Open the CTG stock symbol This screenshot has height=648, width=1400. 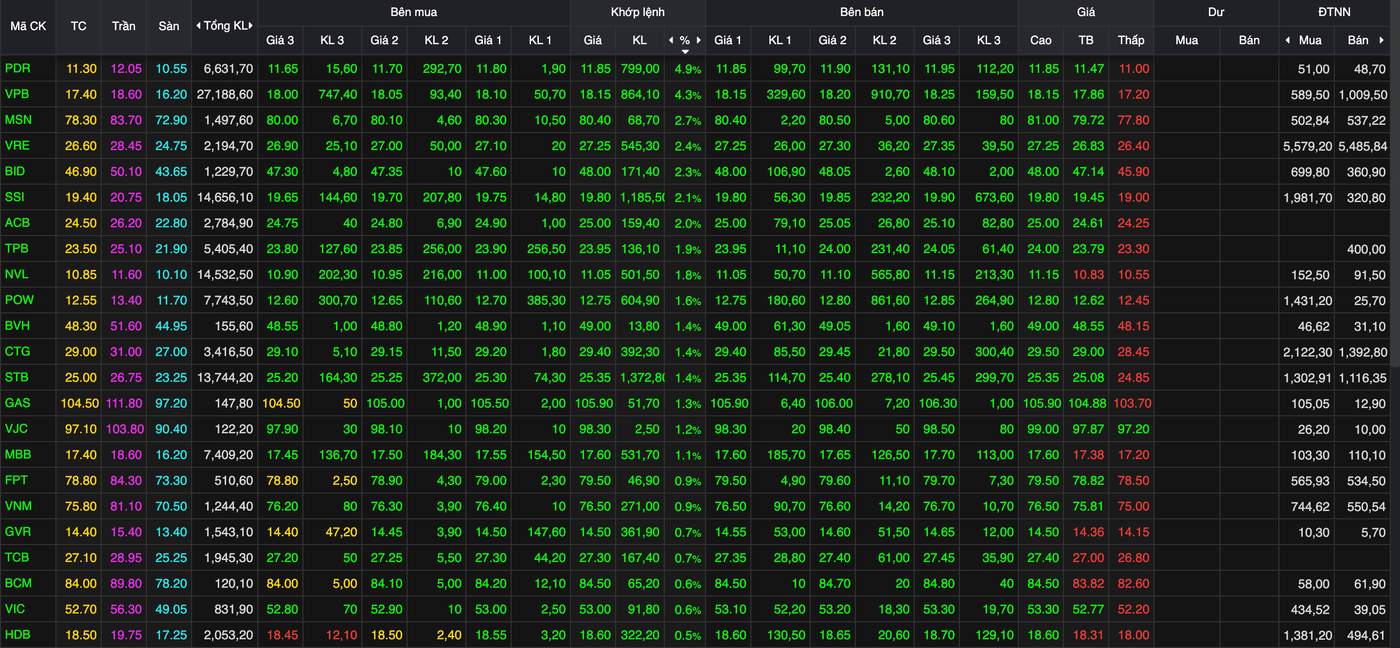point(18,351)
